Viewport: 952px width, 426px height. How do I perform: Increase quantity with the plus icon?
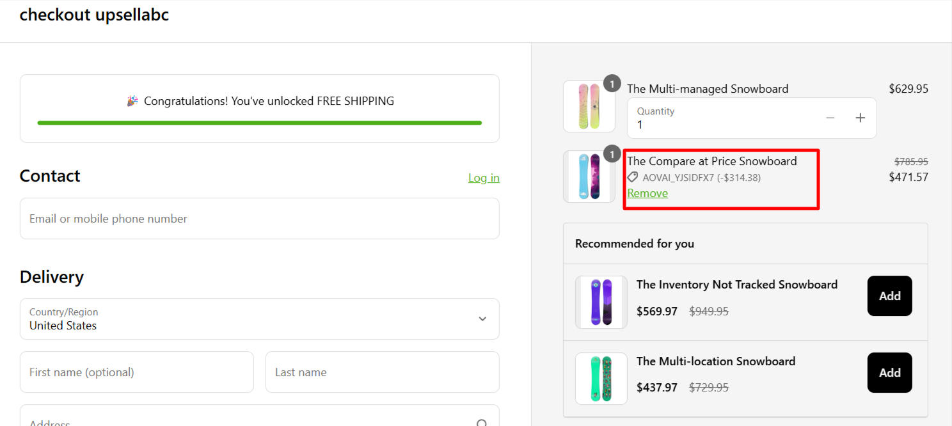[x=861, y=118]
